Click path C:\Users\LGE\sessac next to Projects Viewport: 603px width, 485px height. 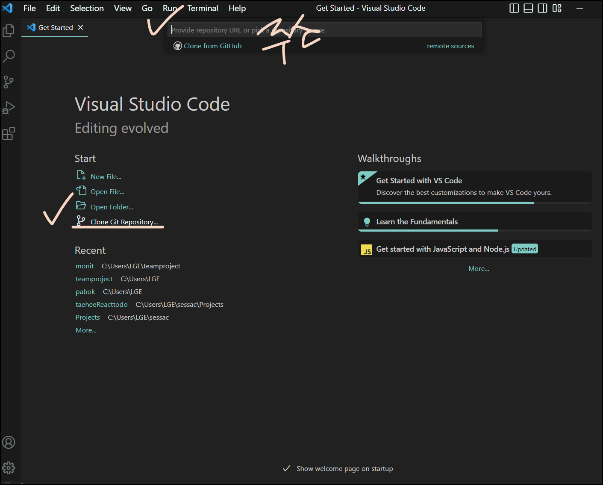(x=138, y=317)
